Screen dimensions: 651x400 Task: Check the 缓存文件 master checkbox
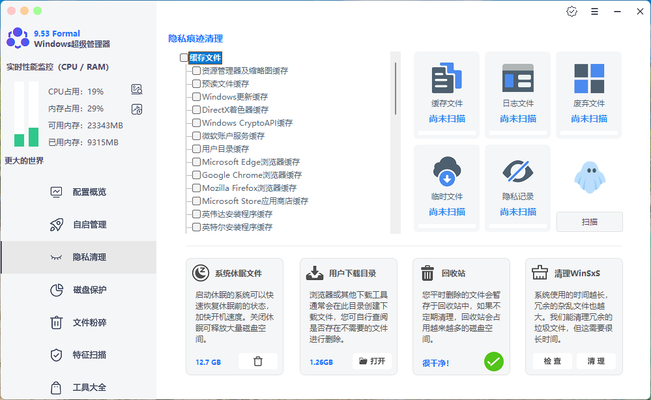[184, 57]
